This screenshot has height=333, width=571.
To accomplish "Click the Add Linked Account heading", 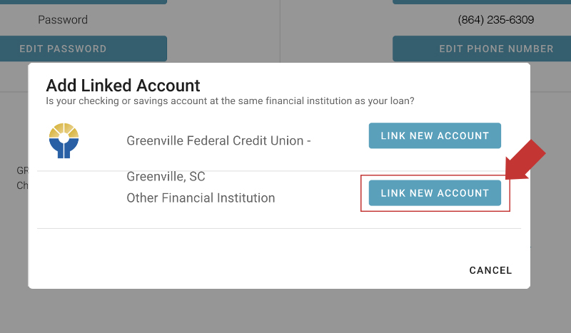I will click(x=123, y=86).
